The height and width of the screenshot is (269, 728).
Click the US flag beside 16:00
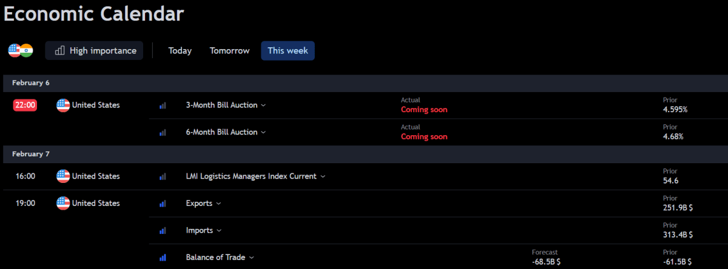pos(63,176)
